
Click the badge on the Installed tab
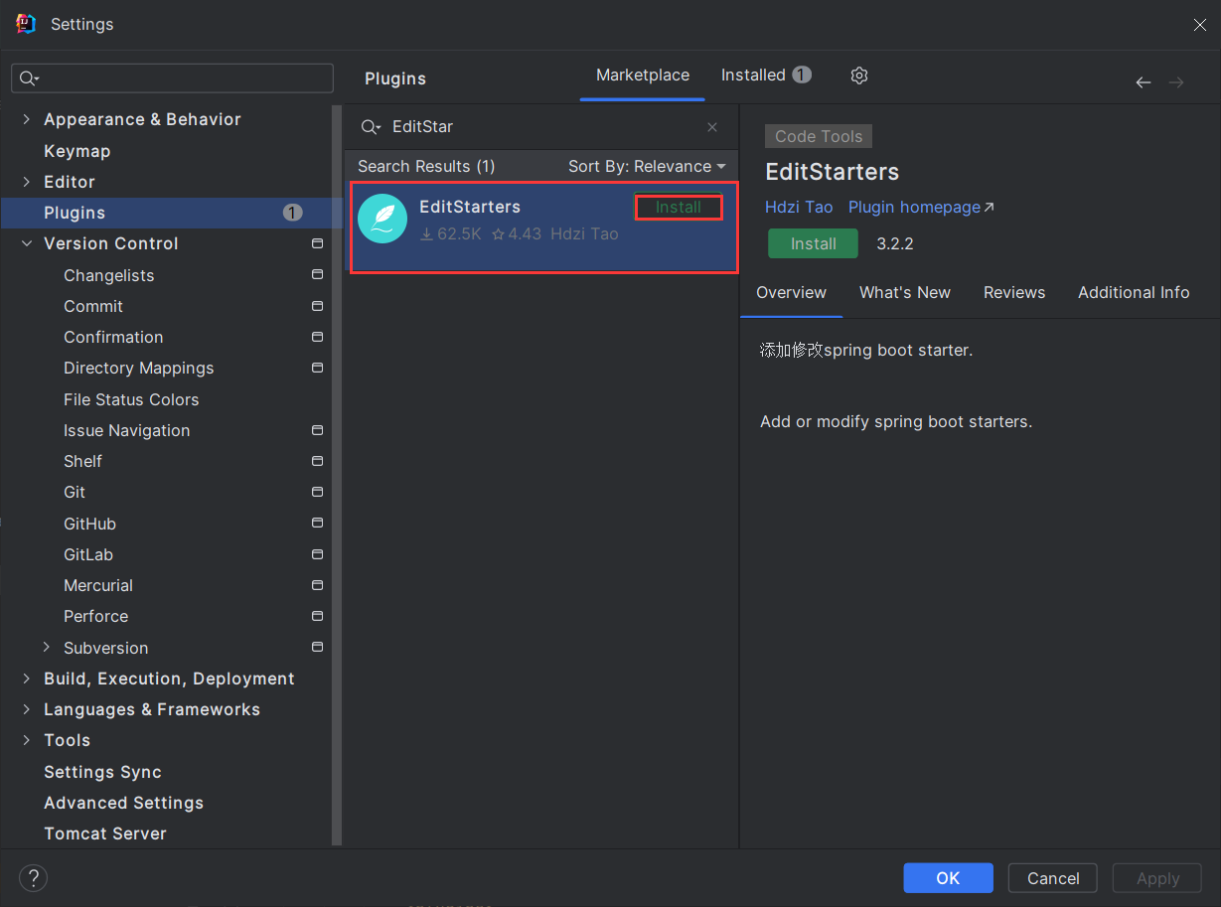pos(802,76)
